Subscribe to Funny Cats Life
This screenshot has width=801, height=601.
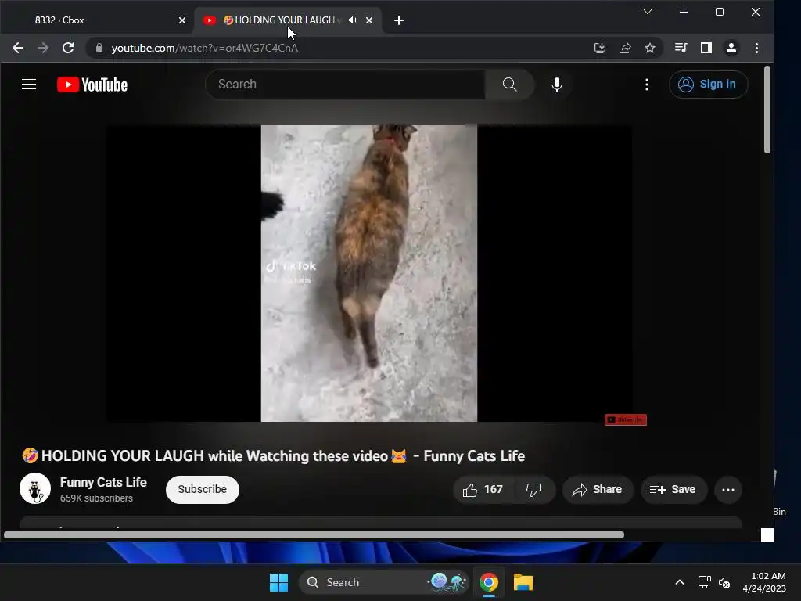pyautogui.click(x=203, y=490)
